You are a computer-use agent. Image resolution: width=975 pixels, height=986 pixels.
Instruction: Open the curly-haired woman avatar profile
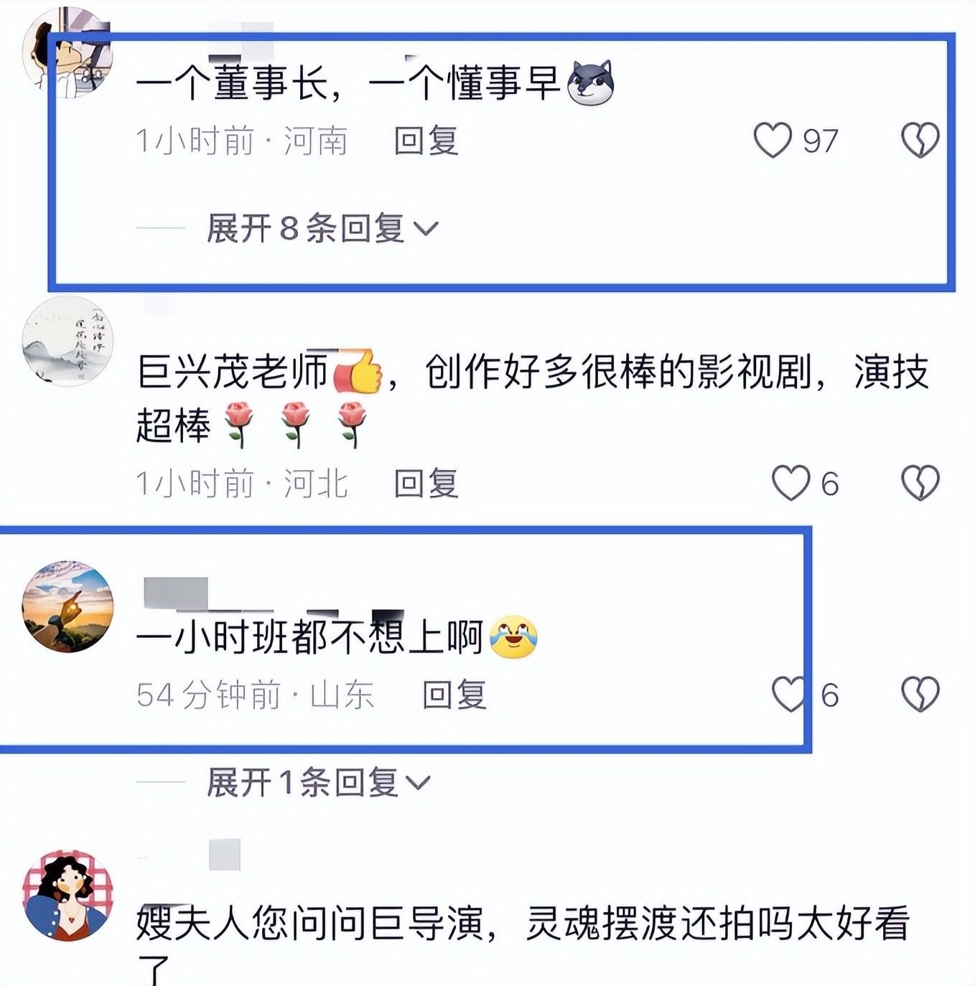[x=67, y=895]
